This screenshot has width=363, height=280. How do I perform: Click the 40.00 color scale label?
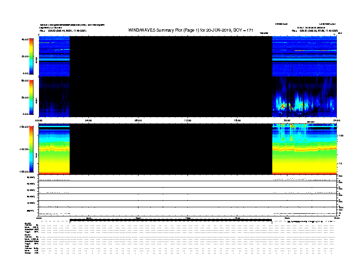click(25, 39)
